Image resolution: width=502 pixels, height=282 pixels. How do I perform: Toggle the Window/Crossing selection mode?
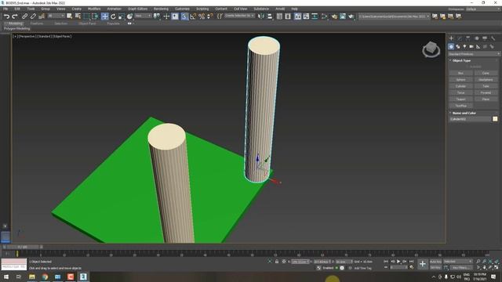pos(95,16)
